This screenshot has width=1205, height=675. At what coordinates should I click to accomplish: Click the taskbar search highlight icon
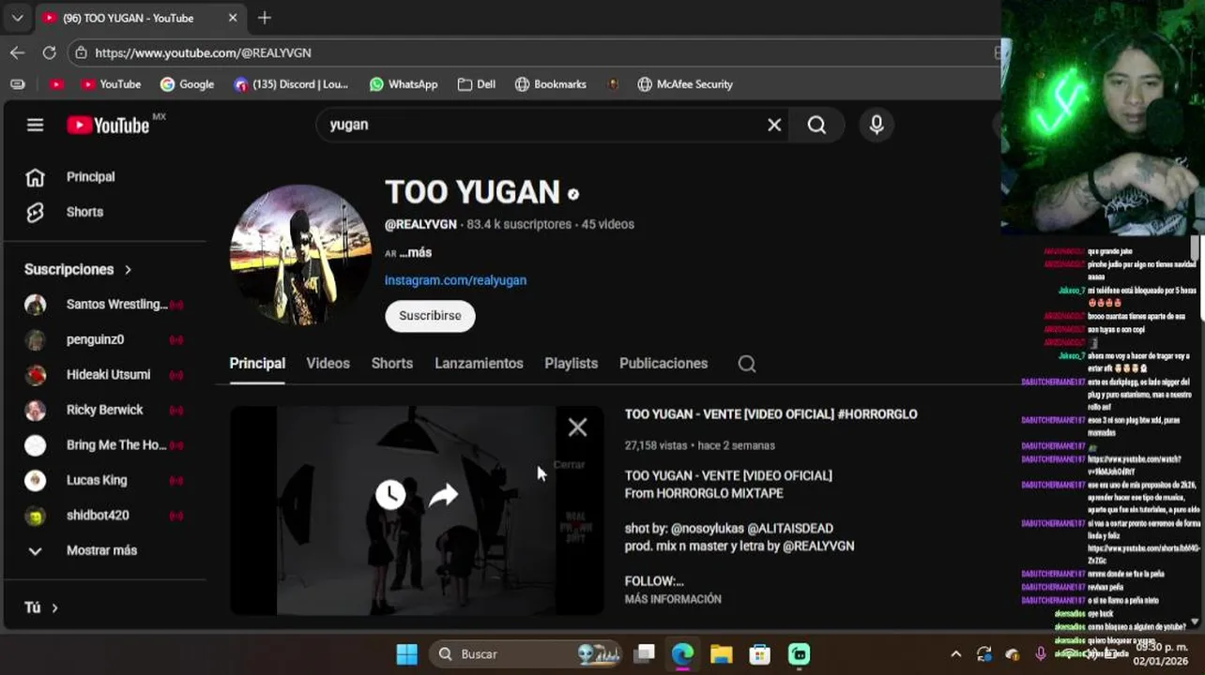pyautogui.click(x=599, y=654)
